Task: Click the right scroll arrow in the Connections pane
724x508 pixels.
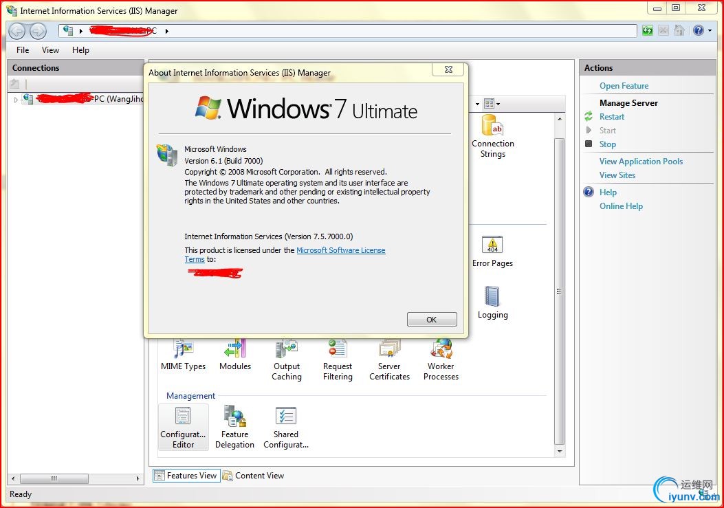Action: (x=138, y=478)
